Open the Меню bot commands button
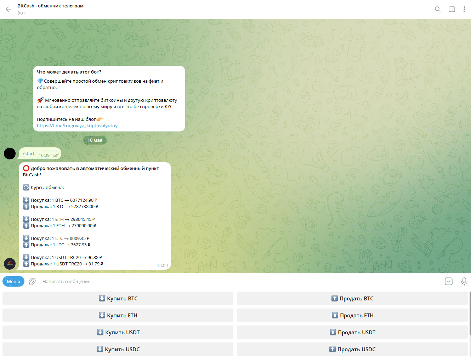471x358 pixels. pyautogui.click(x=13, y=281)
